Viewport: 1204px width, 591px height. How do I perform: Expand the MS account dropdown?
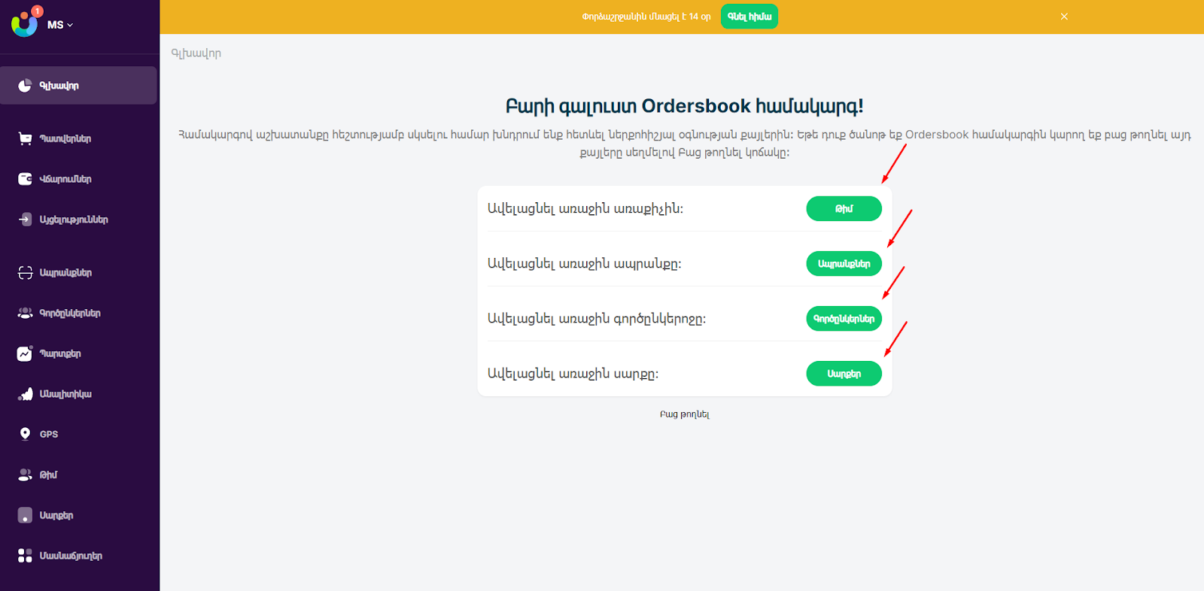click(60, 25)
